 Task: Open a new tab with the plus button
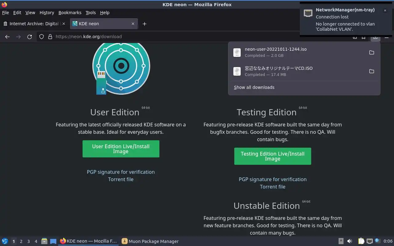click(x=144, y=24)
